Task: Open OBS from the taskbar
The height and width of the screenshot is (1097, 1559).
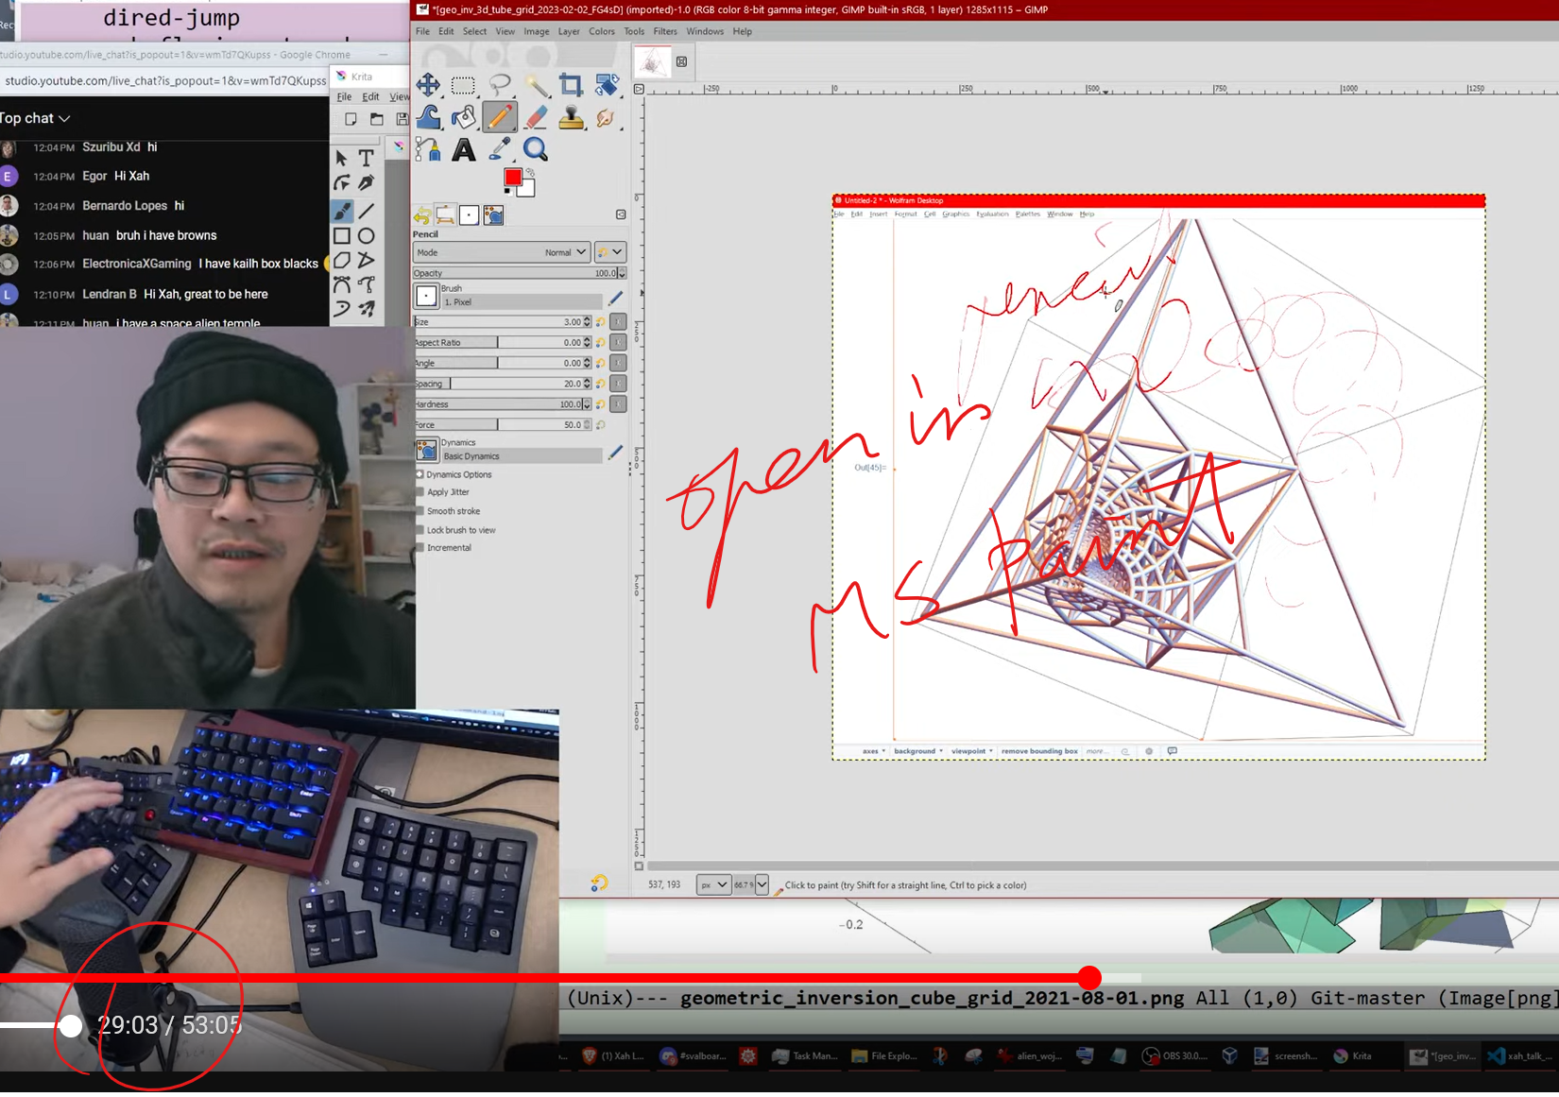Action: [x=1175, y=1056]
